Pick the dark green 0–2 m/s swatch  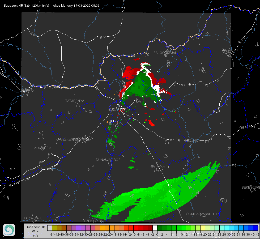pyautogui.click(x=160, y=228)
